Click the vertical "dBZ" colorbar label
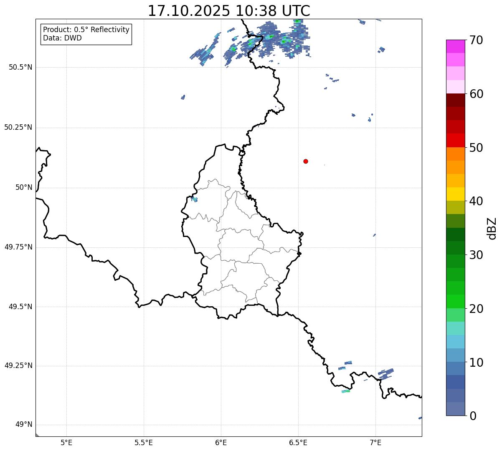 click(492, 228)
